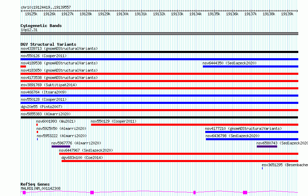
Task: Click the red nsv4183650 variant bar
Action: 159,74
